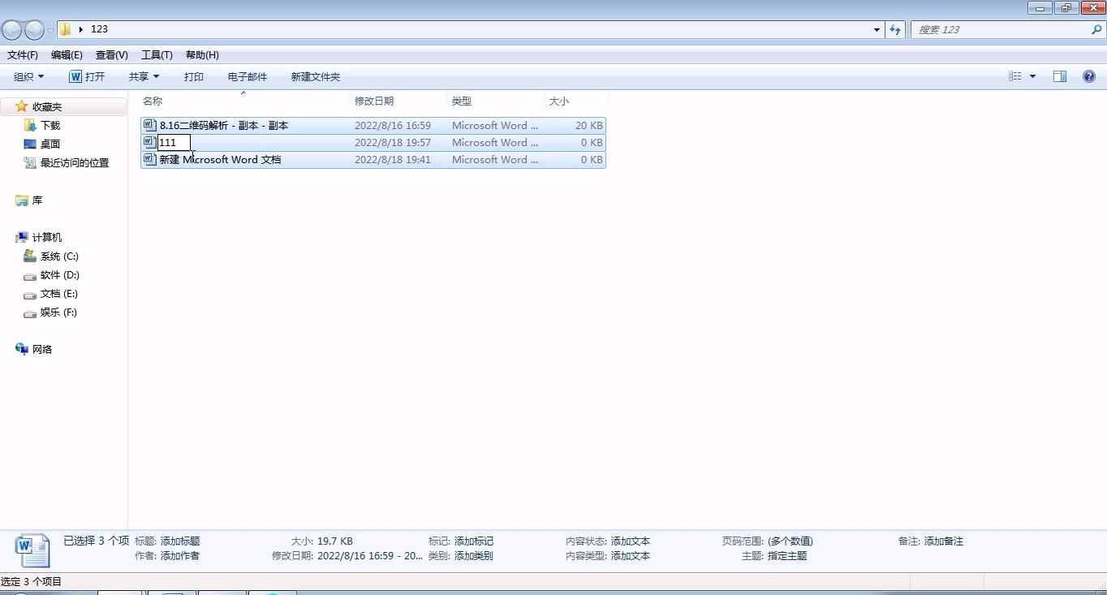Create a new folder

pos(315,76)
